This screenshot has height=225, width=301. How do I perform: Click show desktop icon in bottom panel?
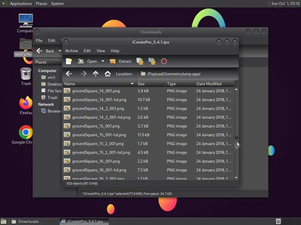[4, 221]
